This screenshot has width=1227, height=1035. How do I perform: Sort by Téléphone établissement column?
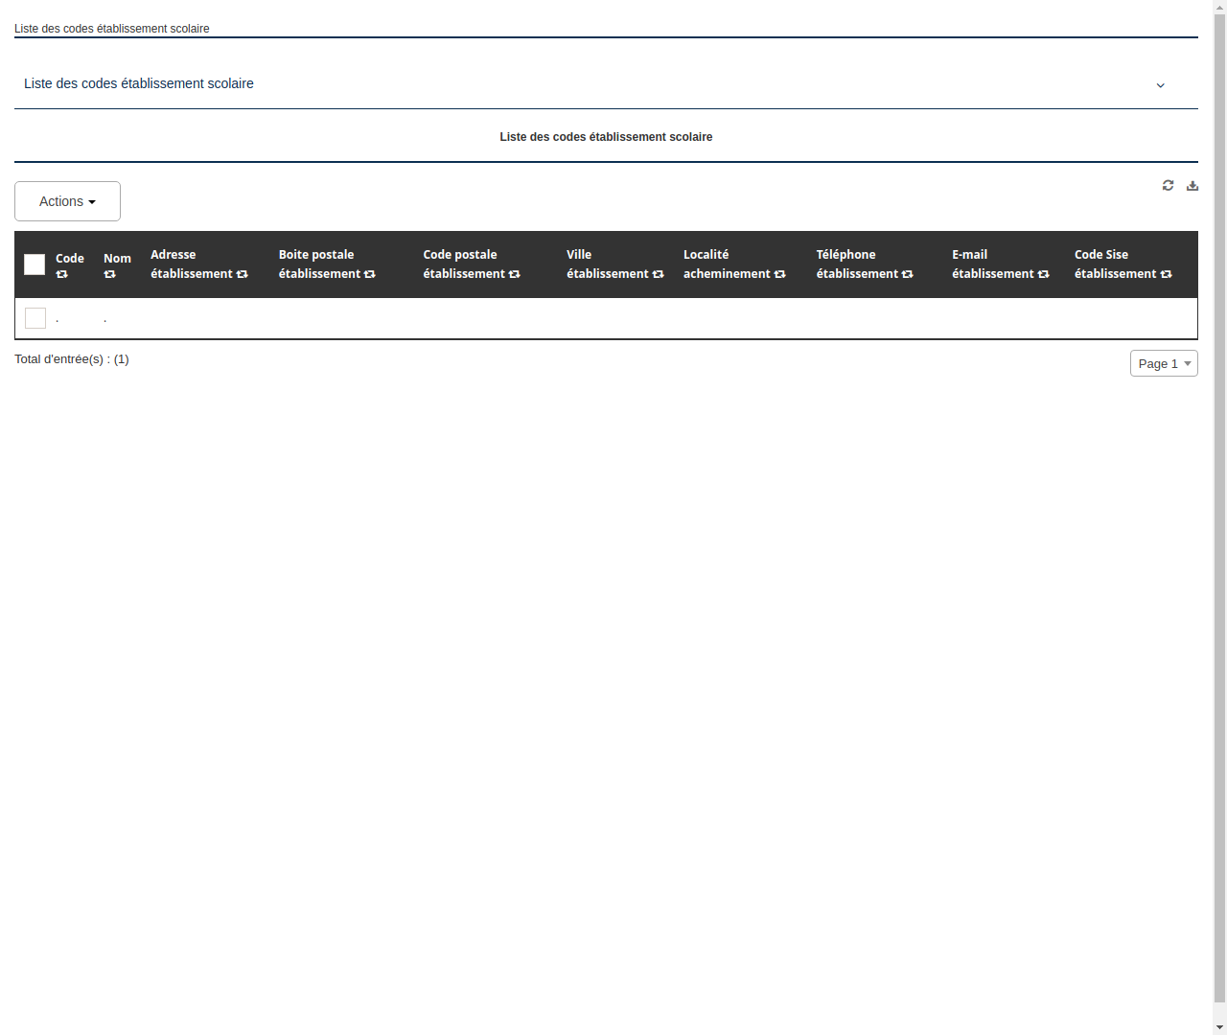click(x=907, y=274)
